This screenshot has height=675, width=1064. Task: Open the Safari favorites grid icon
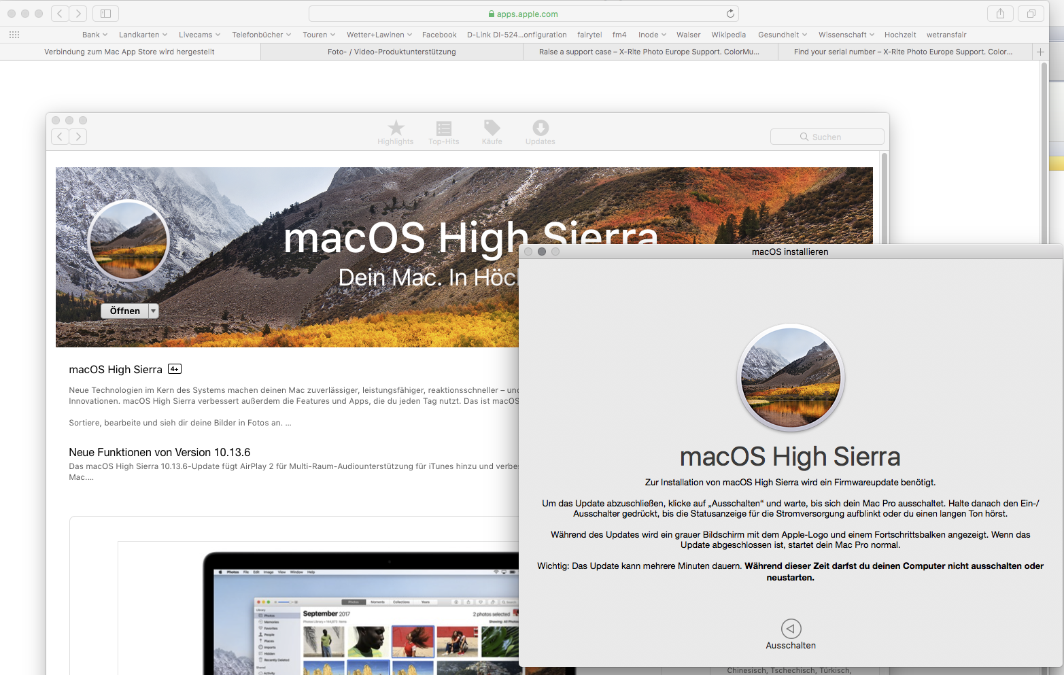coord(14,35)
